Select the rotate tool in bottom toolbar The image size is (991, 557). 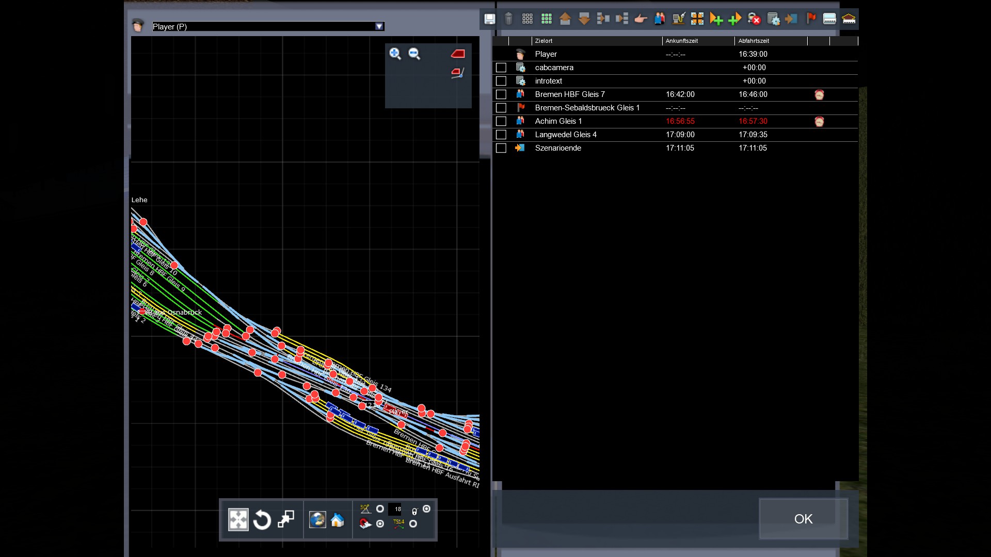[x=262, y=520]
